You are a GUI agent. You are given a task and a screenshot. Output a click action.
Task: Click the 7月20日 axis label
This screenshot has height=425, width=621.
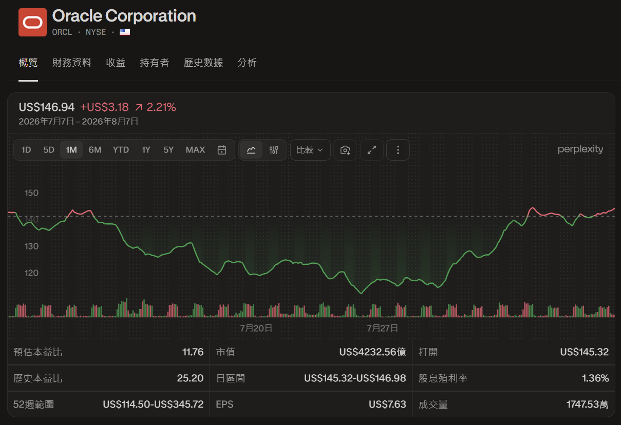256,328
